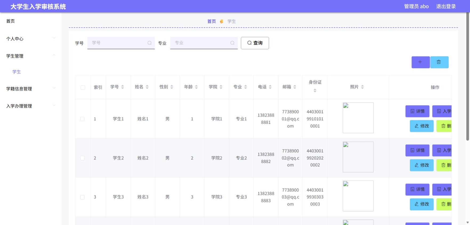This screenshot has height=225, width=470.
Task: Click the 操作 column header
Action: click(x=435, y=87)
